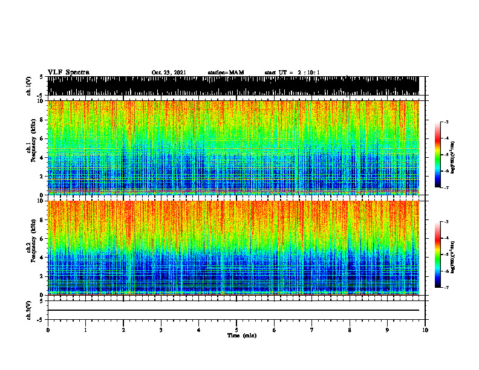Click the ch.2 spectrogram color scale bar
479x370 pixels.
pos(438,255)
